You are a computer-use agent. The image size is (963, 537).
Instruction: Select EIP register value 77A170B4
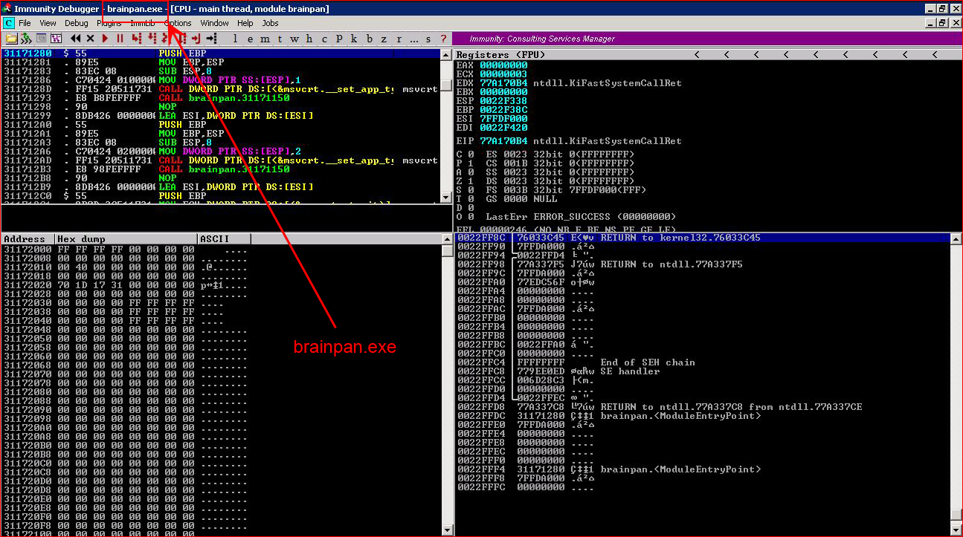click(x=503, y=141)
